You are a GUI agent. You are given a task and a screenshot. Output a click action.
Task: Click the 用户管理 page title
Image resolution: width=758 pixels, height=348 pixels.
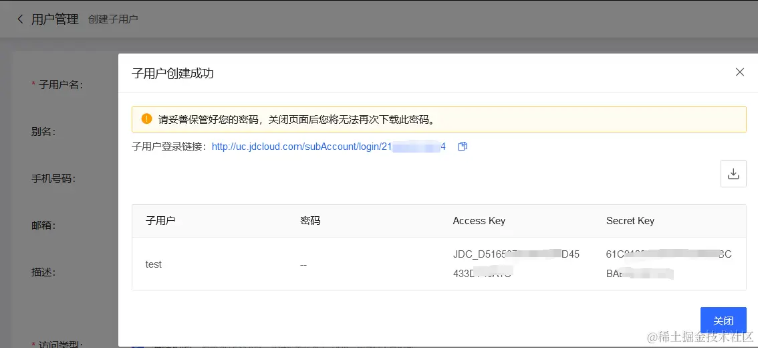coord(55,19)
